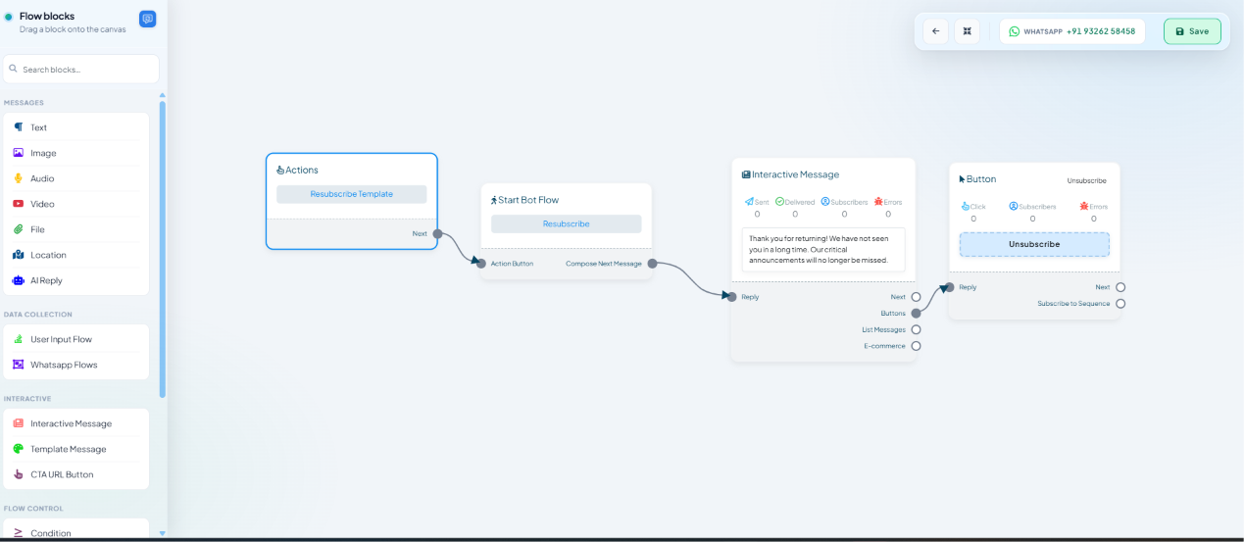Click the Image block icon

click(18, 153)
